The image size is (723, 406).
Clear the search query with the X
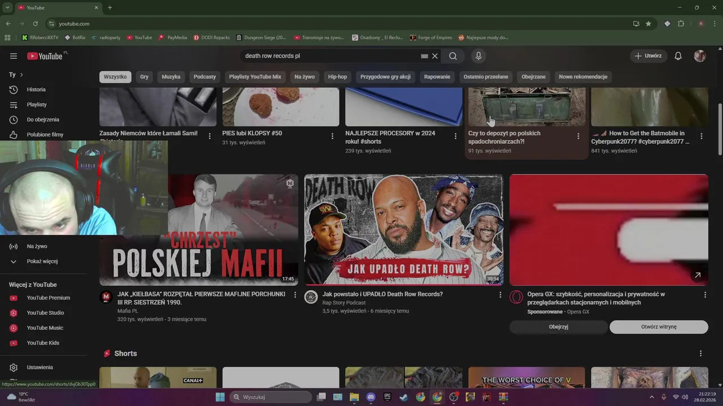[x=435, y=56]
